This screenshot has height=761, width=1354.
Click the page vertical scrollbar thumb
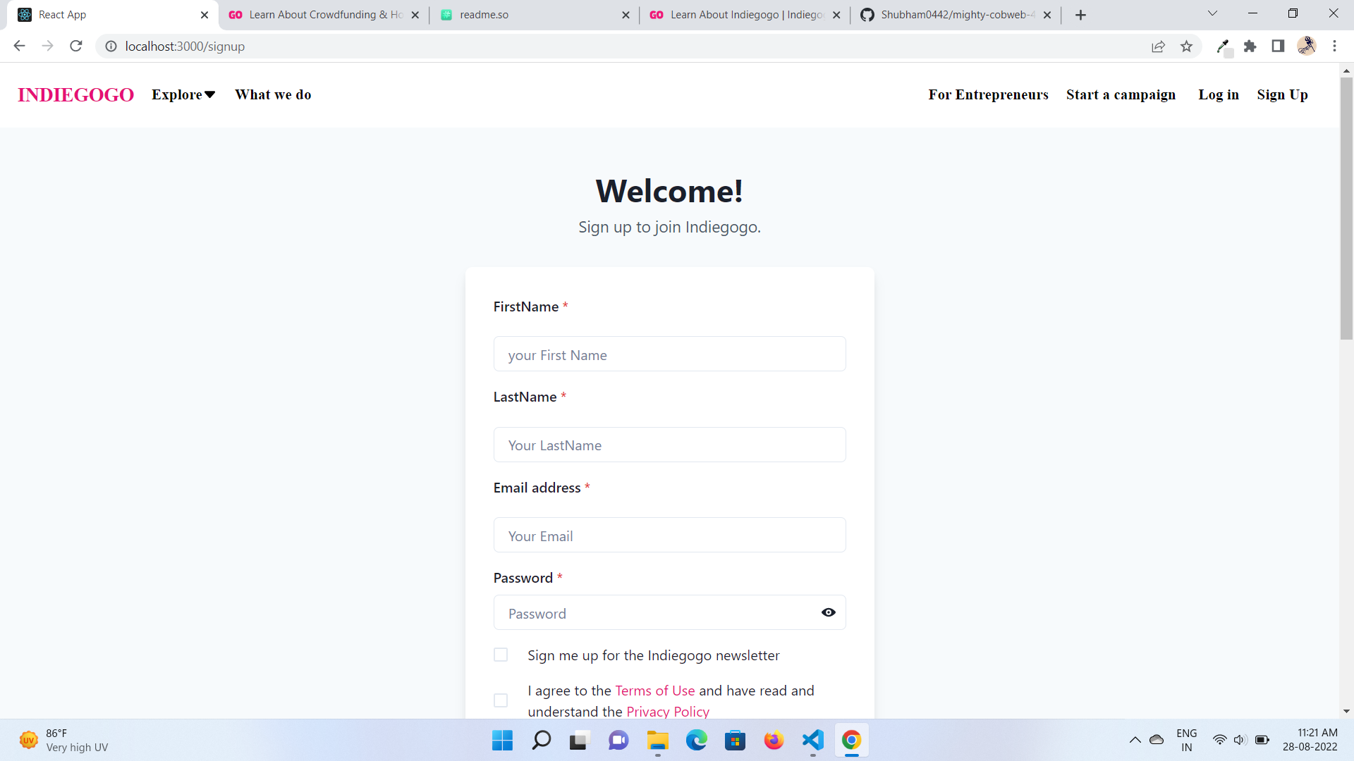click(1346, 209)
